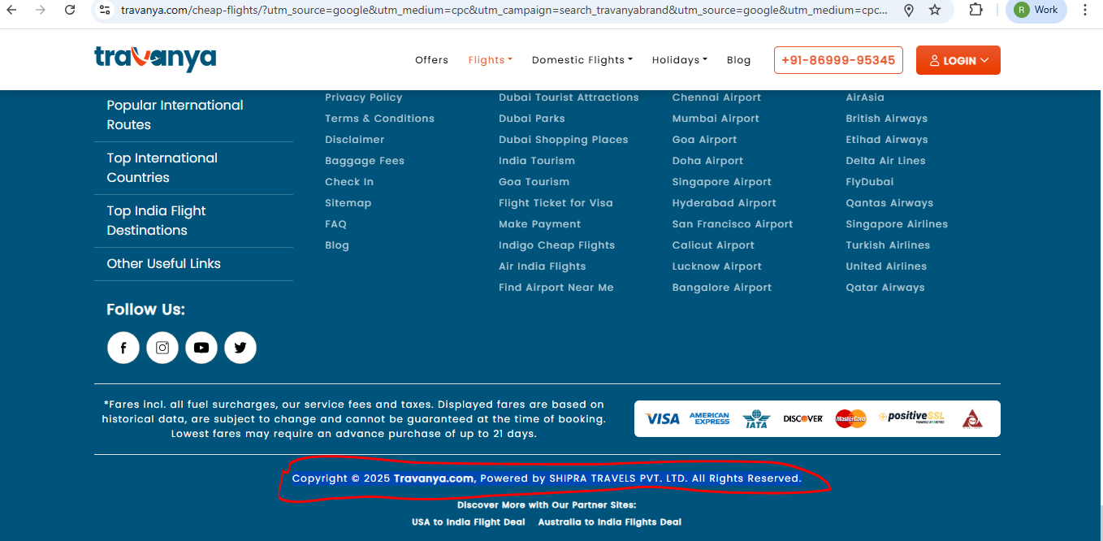The image size is (1103, 541).
Task: Expand Other Useful Links section
Action: (x=193, y=264)
